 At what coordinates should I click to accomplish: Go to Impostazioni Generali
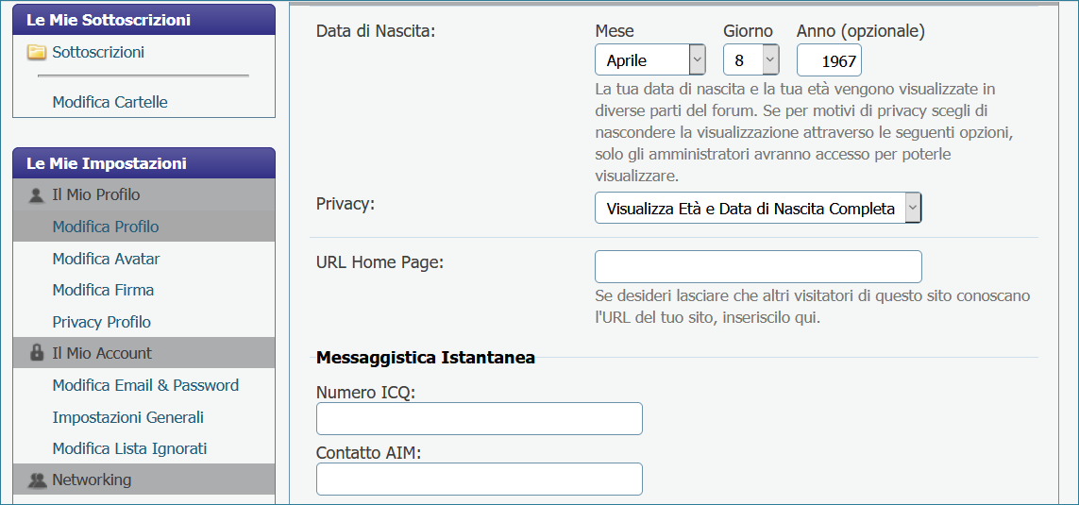tap(128, 417)
